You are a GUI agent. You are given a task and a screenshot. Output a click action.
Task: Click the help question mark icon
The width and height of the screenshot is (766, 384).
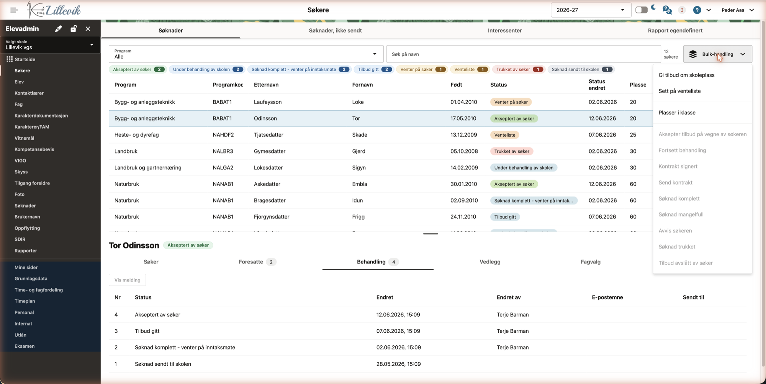[697, 10]
